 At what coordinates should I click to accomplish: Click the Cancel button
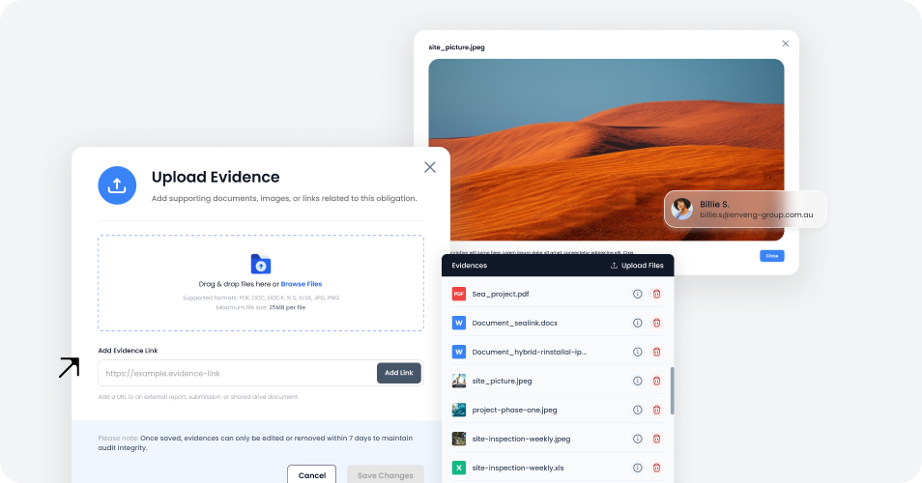click(311, 474)
